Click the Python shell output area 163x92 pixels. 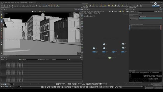click(145, 77)
